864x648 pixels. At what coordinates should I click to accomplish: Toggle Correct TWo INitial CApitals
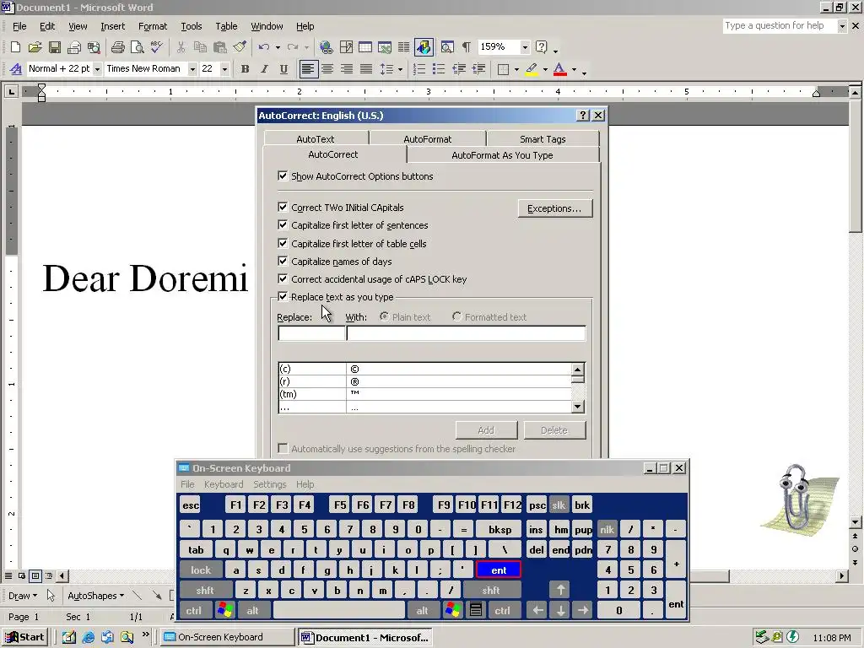tap(283, 208)
